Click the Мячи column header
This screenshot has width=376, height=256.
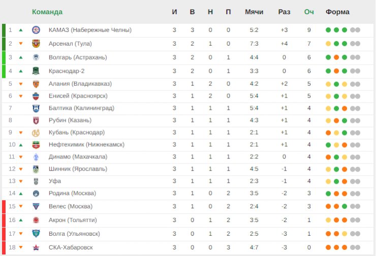pyautogui.click(x=254, y=12)
